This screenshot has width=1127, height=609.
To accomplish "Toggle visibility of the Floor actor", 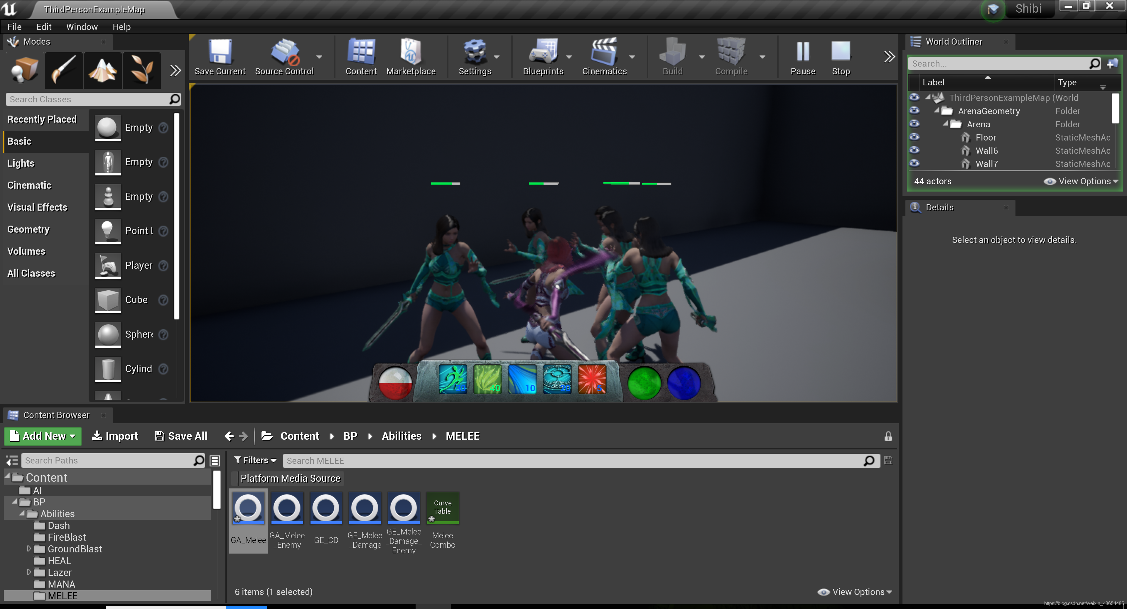I will (x=915, y=137).
